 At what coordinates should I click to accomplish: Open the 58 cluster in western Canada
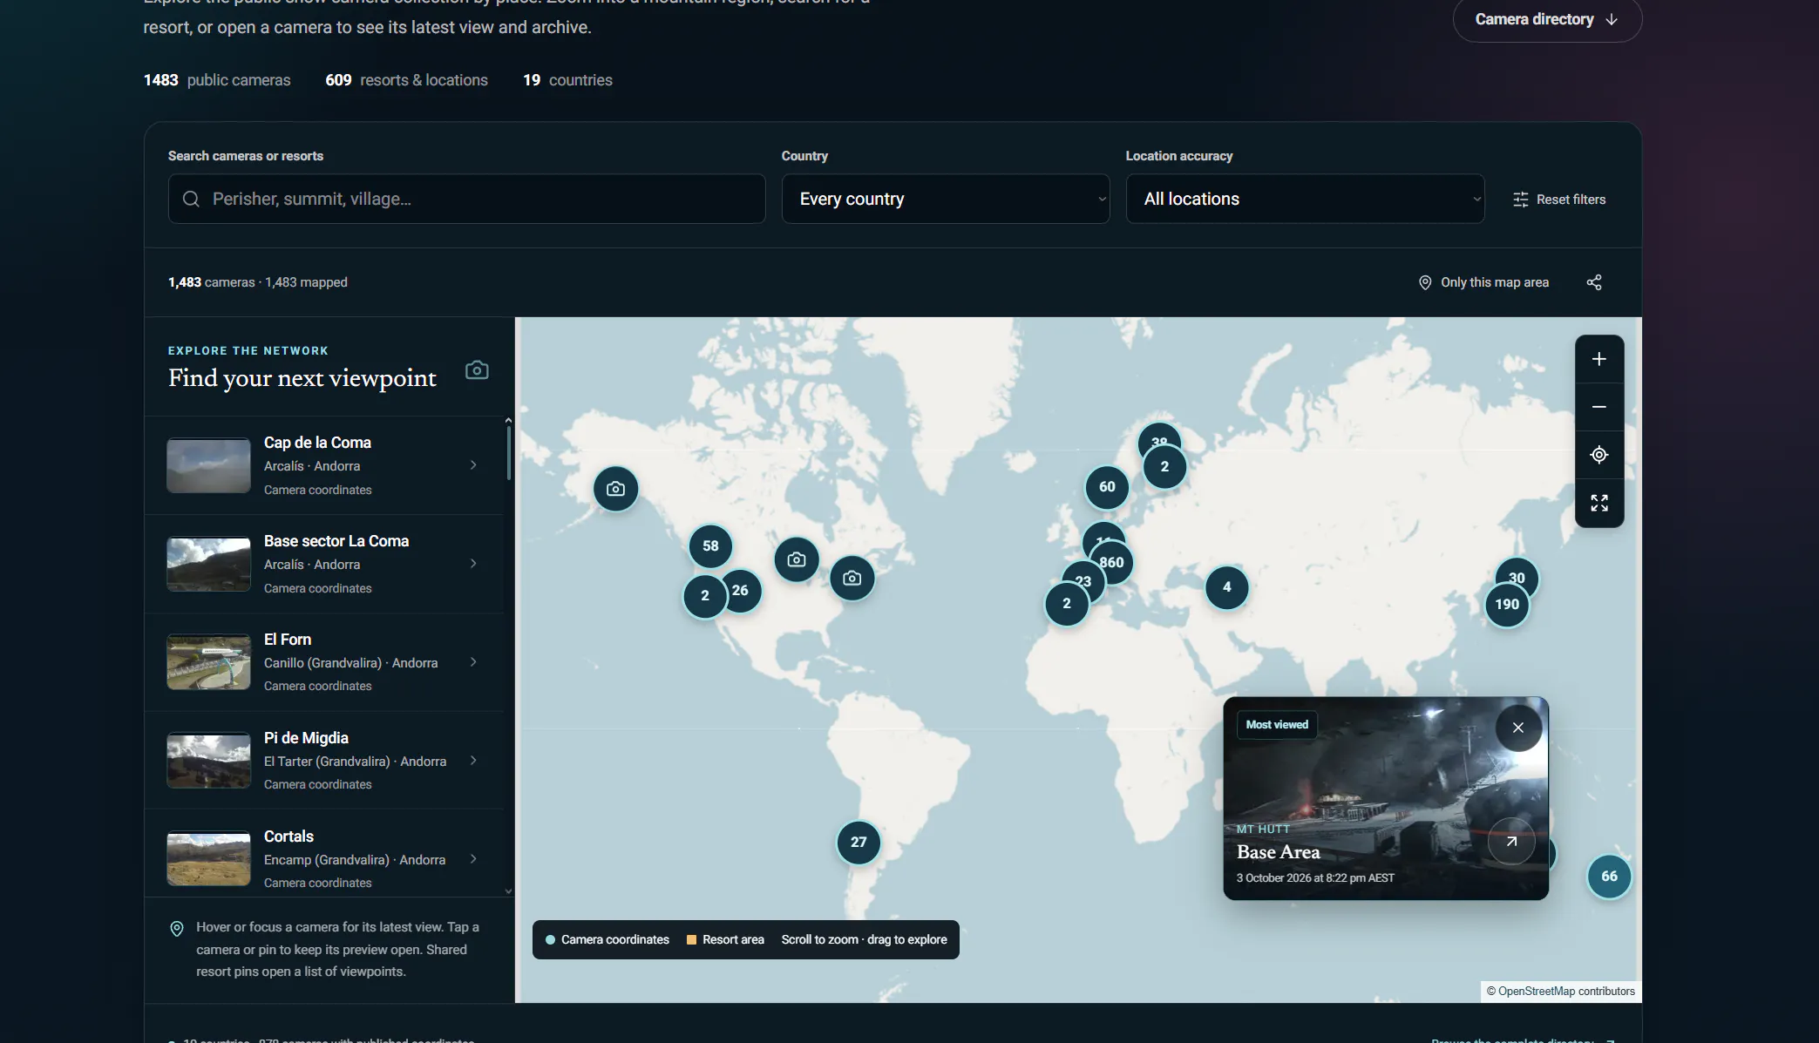(x=710, y=546)
